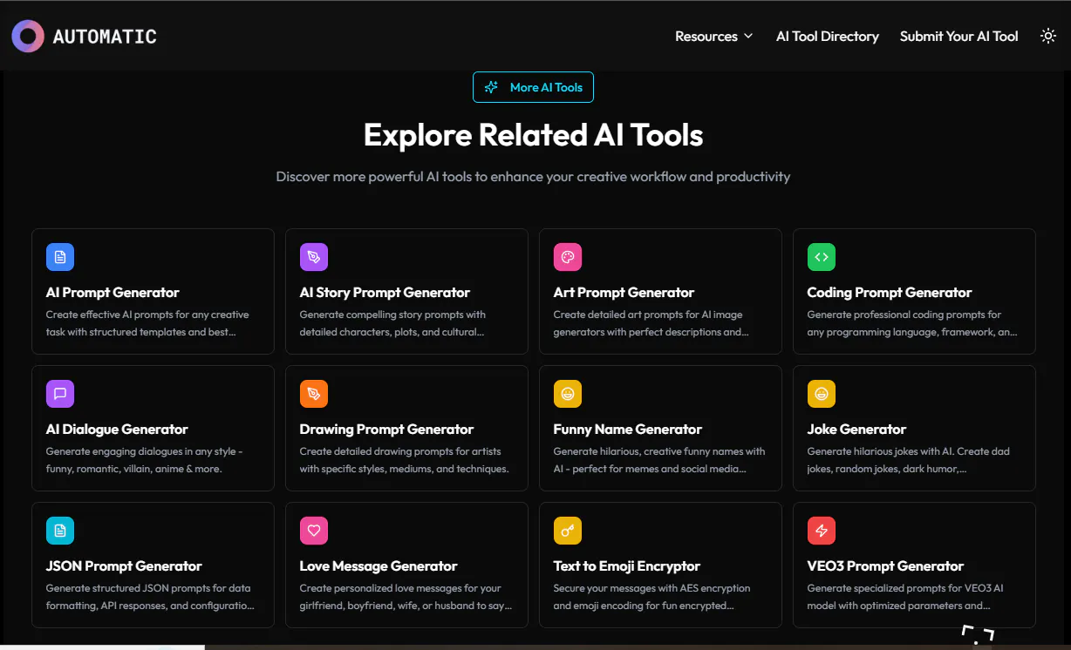
Task: Click the Drawing Prompt Generator pen icon
Action: [x=314, y=394]
